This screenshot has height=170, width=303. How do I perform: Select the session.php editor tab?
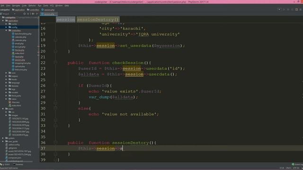[49, 14]
